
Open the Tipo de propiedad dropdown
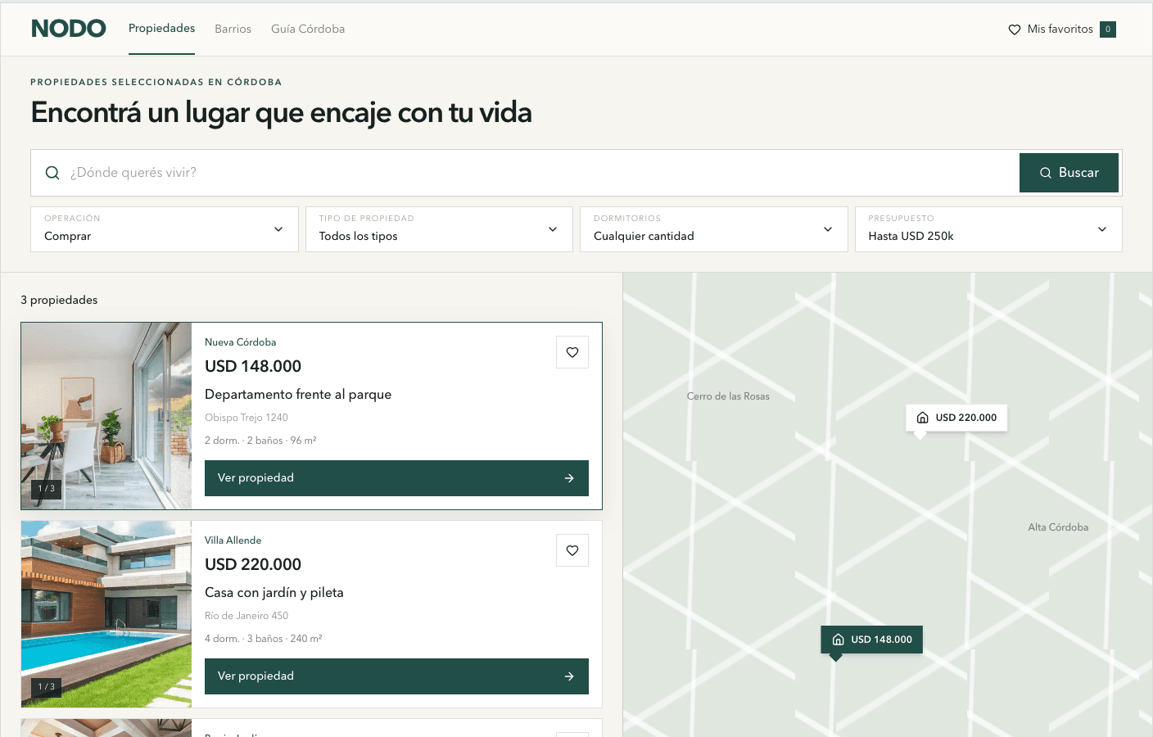439,229
